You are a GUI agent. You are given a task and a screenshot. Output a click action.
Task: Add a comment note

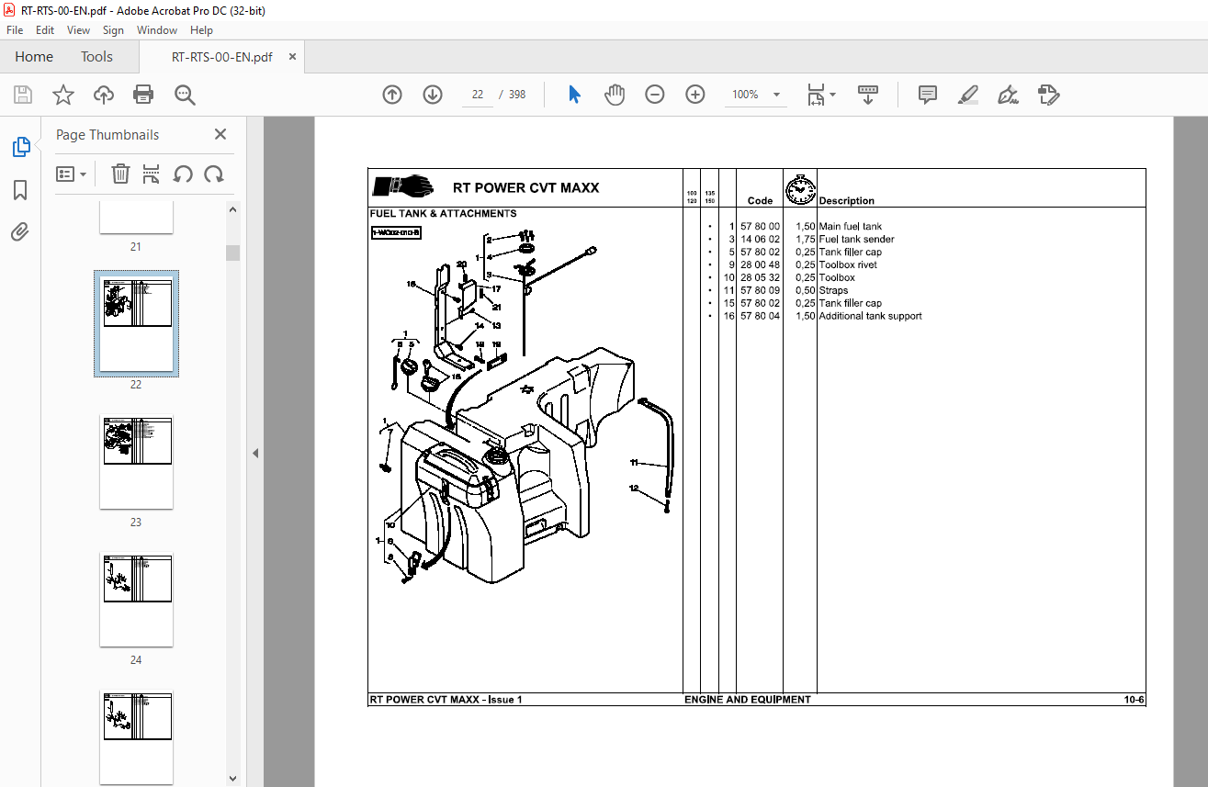[928, 95]
